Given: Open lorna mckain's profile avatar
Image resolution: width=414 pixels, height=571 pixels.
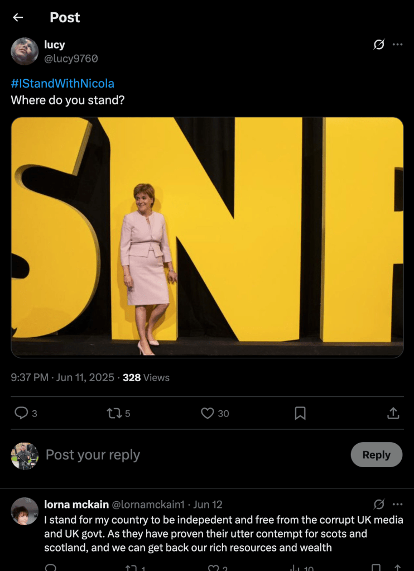Looking at the screenshot, I should tap(25, 511).
